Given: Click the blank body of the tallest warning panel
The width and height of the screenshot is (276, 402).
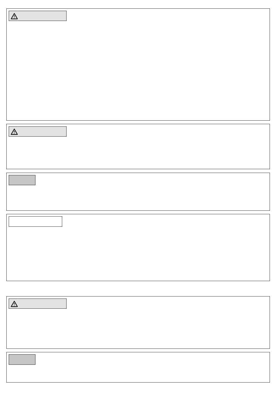Looking at the screenshot, I should tap(138, 70).
